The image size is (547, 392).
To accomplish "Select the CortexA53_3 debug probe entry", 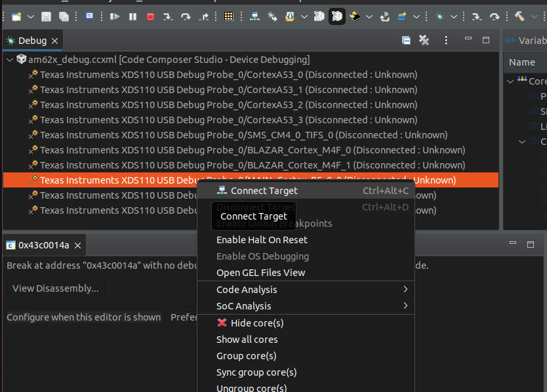I will click(x=228, y=119).
